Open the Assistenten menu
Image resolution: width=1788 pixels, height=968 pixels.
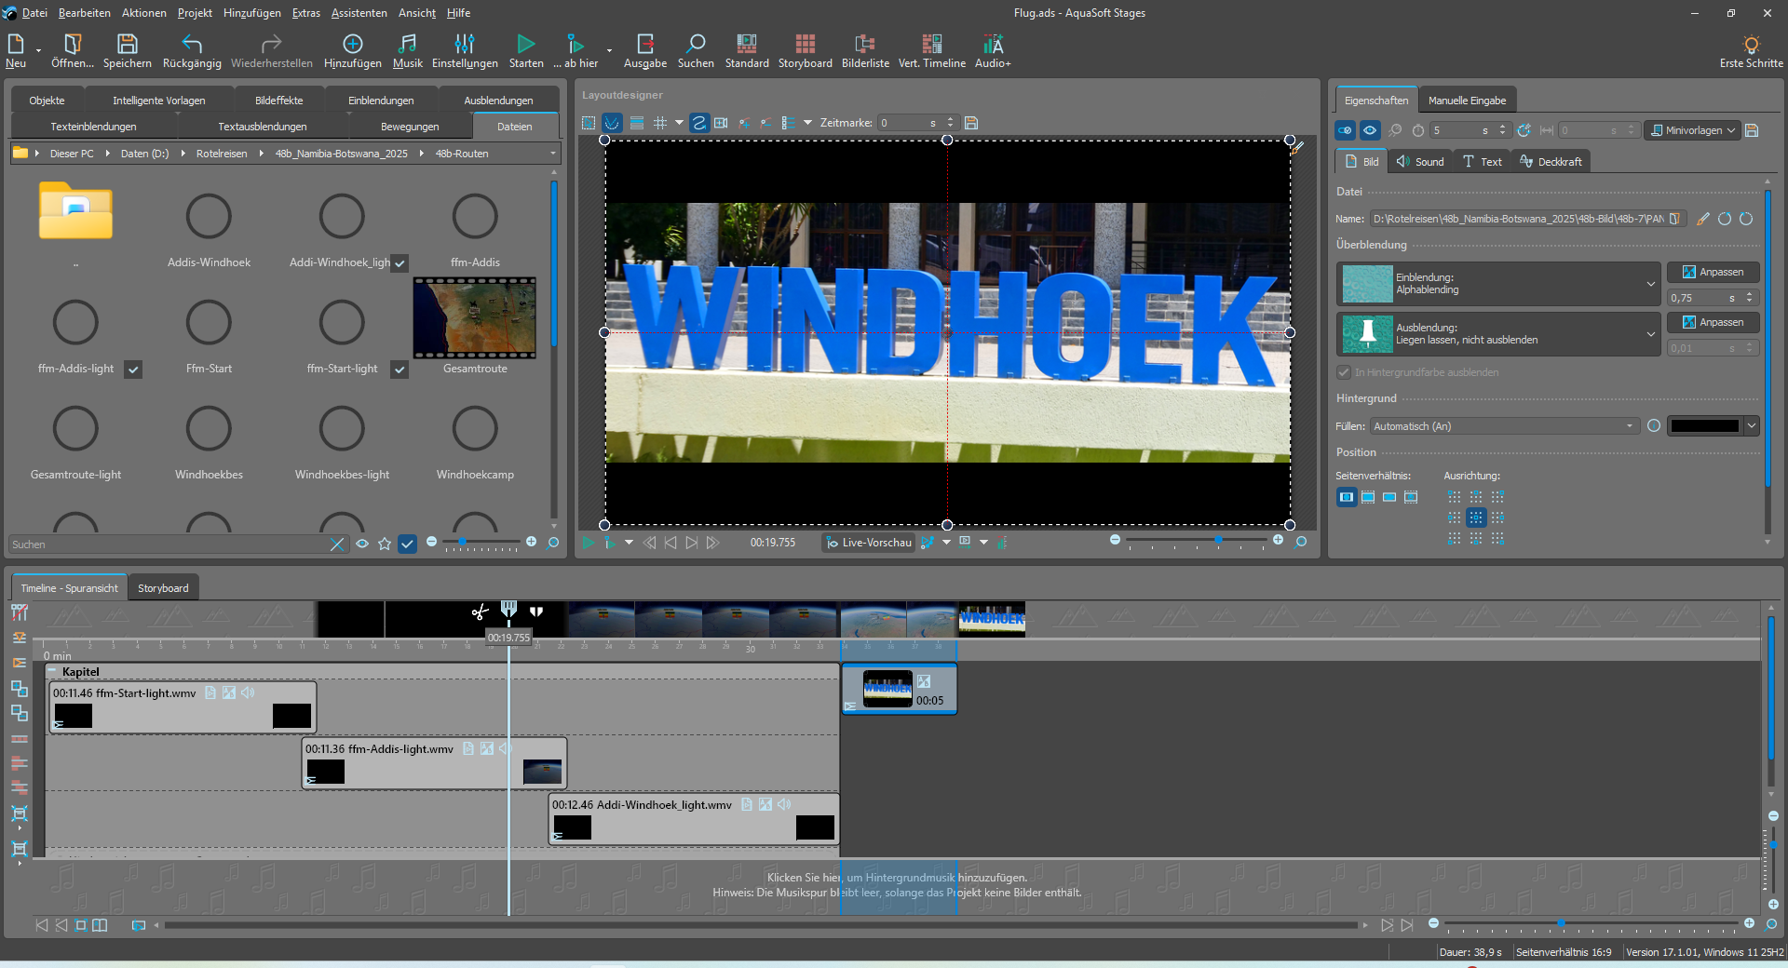(359, 13)
